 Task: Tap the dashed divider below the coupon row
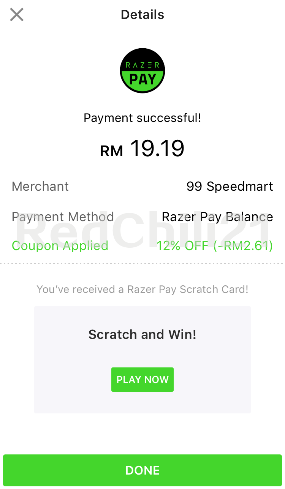[142, 263]
